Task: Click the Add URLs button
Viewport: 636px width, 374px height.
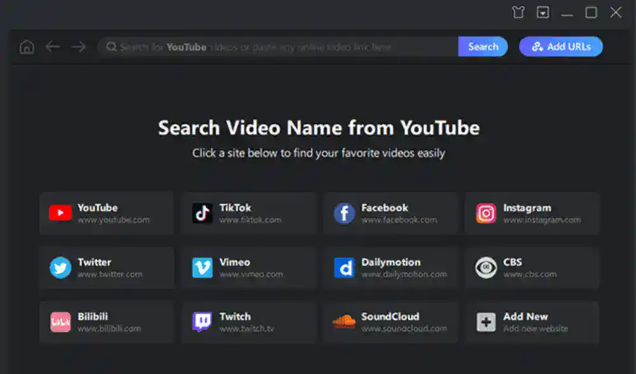Action: [x=561, y=46]
